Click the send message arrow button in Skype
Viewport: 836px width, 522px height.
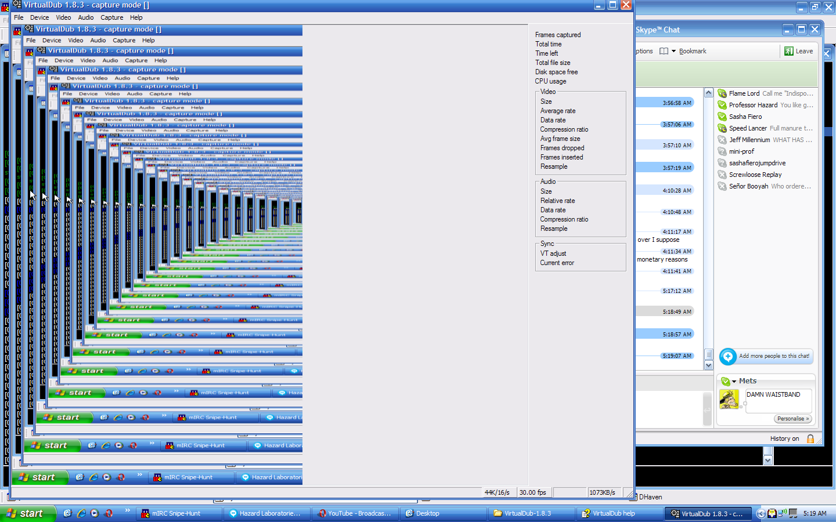tap(707, 409)
